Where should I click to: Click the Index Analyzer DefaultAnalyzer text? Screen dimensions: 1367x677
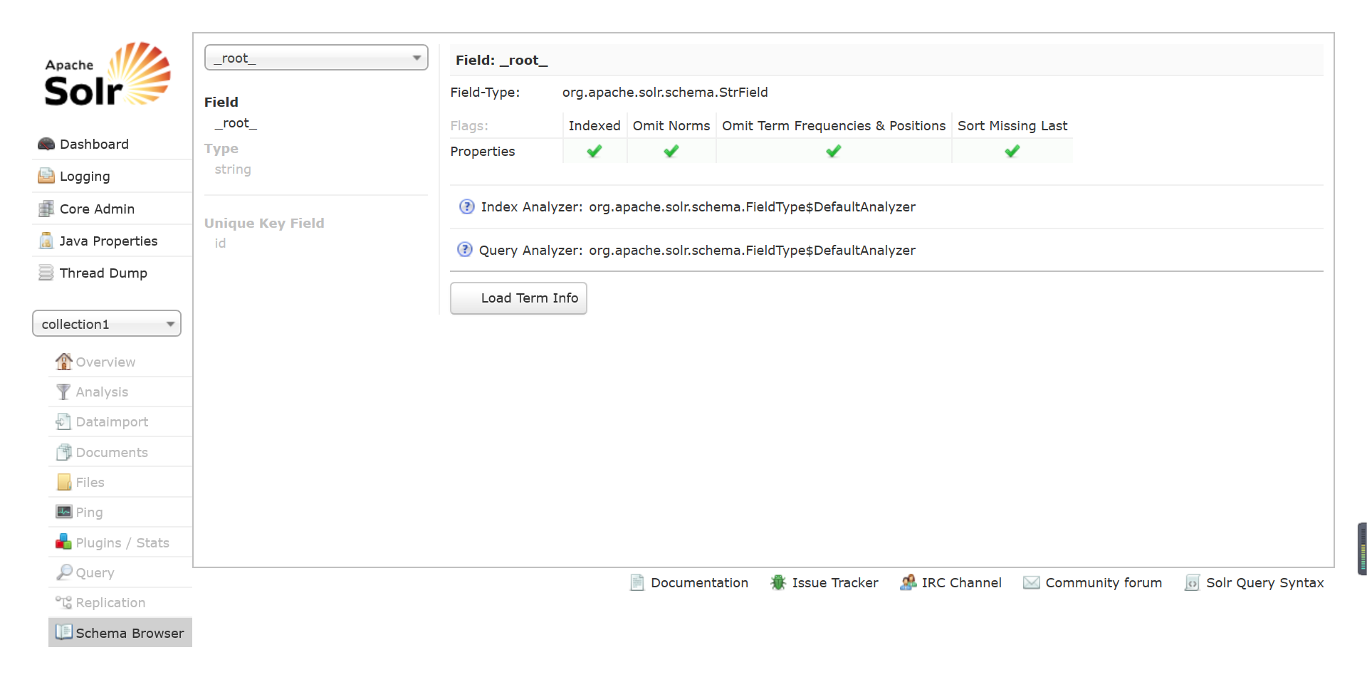pos(752,206)
